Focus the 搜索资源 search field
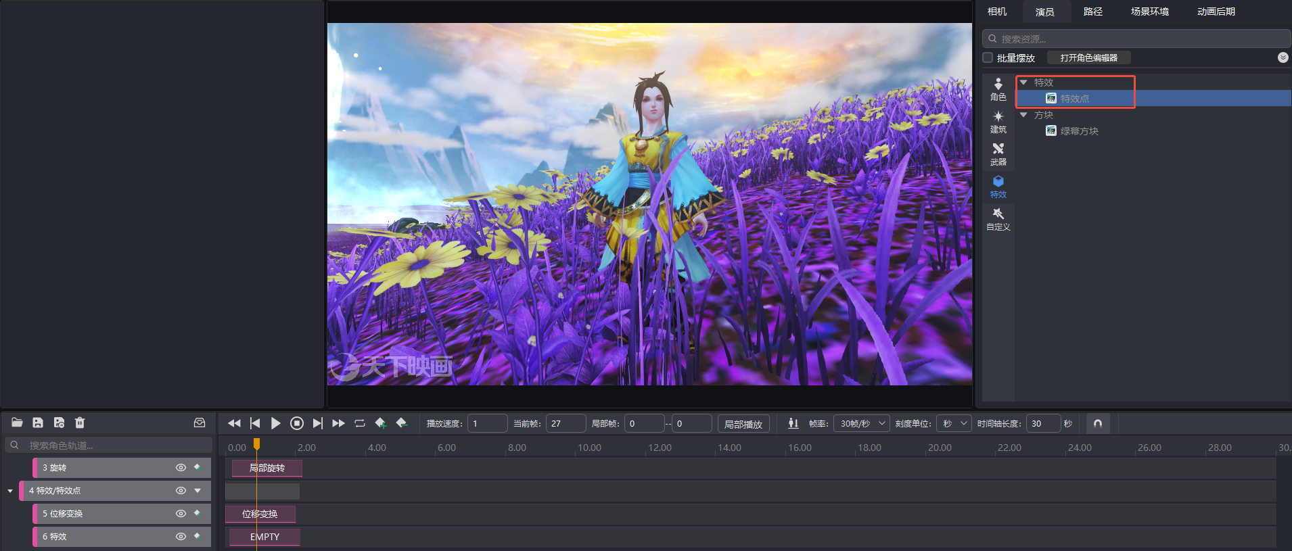1292x551 pixels. pos(1136,39)
